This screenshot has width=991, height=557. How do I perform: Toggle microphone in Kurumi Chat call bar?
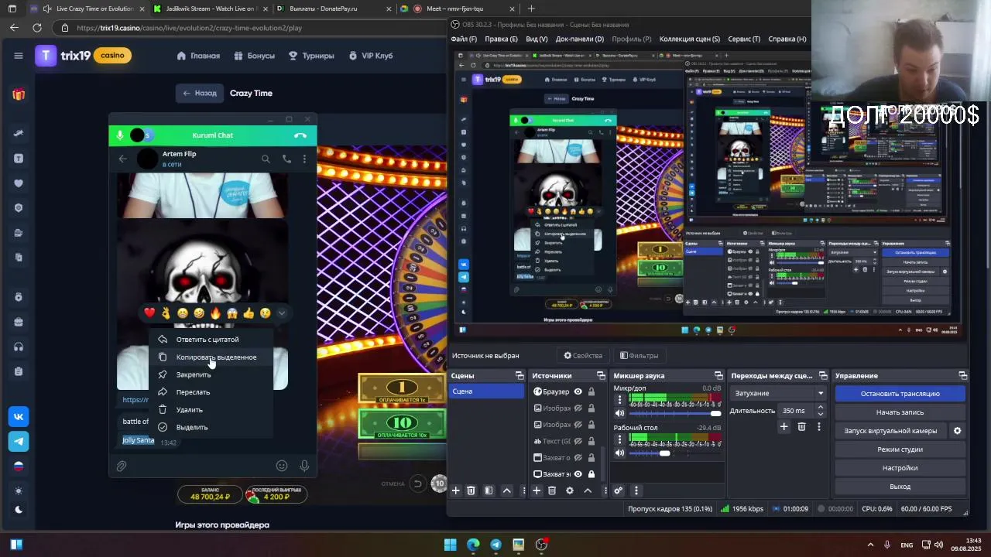[120, 135]
